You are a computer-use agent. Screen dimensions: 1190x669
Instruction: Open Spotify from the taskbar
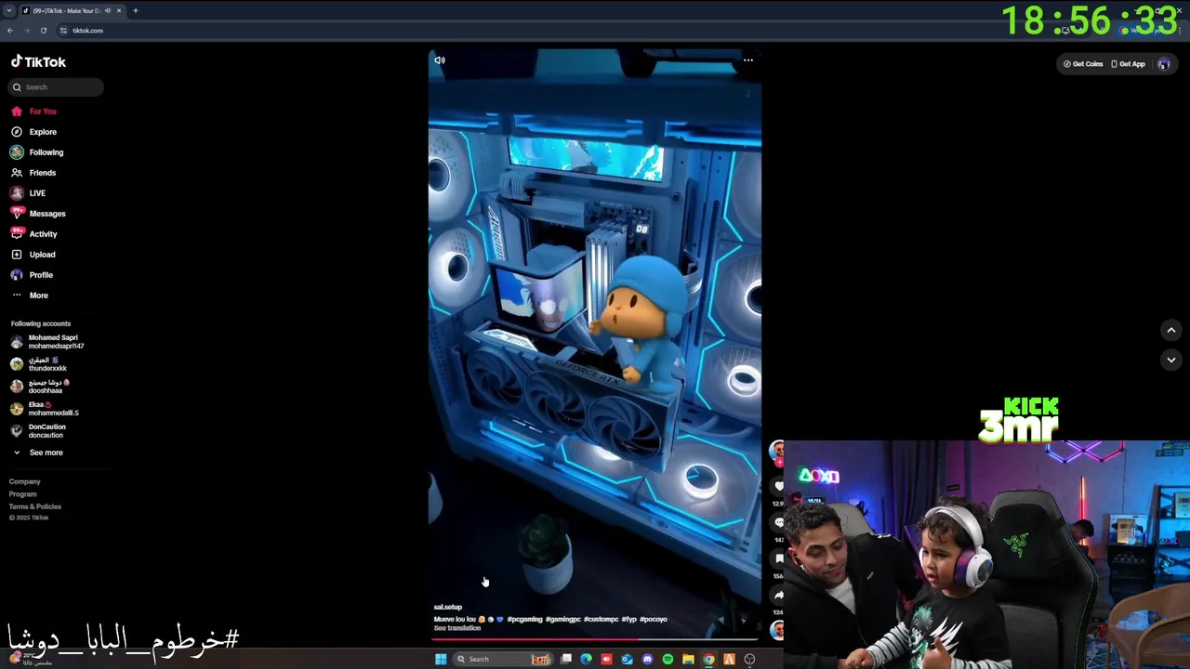click(668, 660)
